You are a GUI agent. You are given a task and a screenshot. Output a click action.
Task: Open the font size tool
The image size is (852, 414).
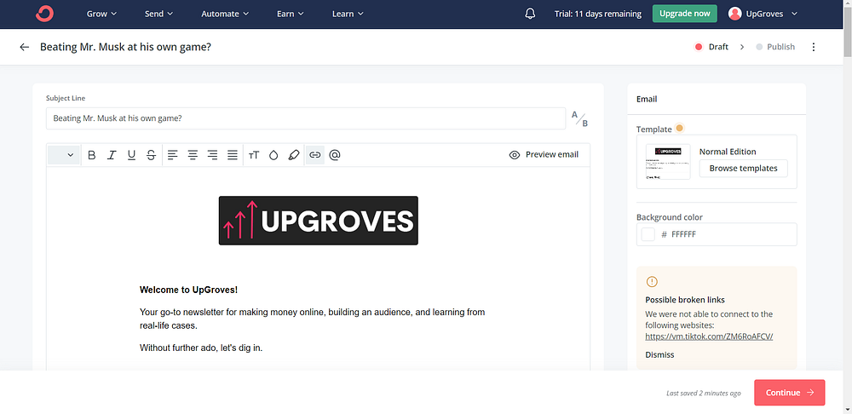point(254,155)
